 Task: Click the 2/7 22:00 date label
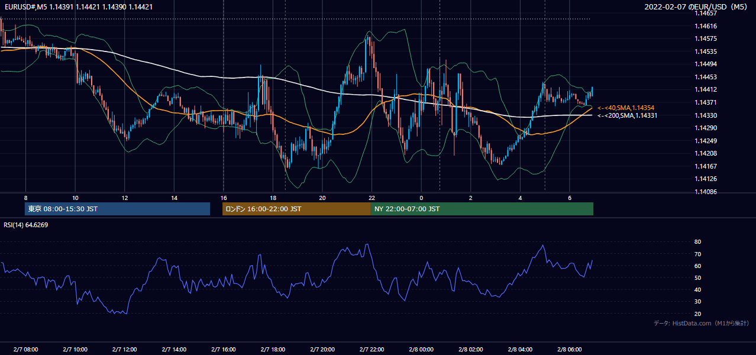pyautogui.click(x=371, y=349)
